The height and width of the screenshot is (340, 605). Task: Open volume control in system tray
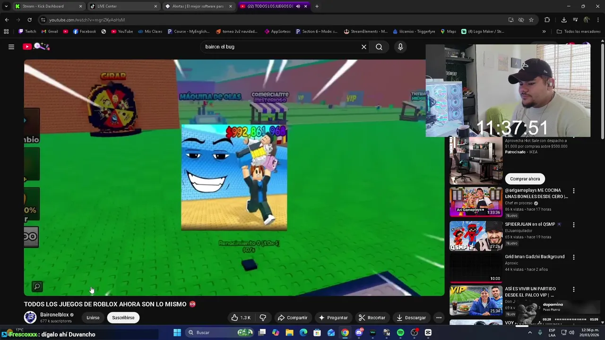pyautogui.click(x=571, y=332)
